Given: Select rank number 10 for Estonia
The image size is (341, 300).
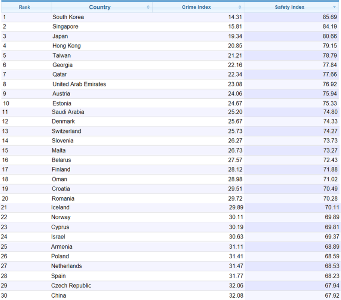Looking at the screenshot, I should [6, 103].
